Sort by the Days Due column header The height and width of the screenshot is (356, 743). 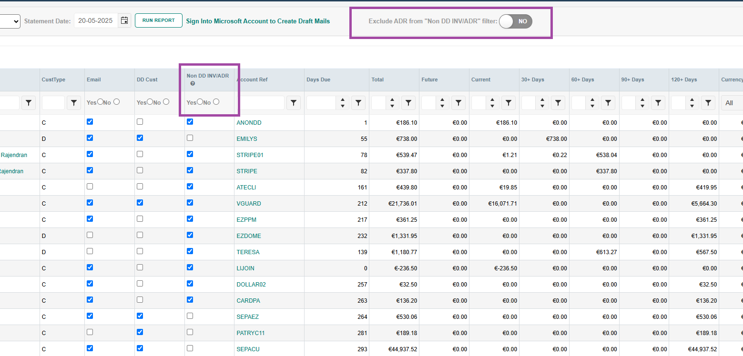coord(318,79)
